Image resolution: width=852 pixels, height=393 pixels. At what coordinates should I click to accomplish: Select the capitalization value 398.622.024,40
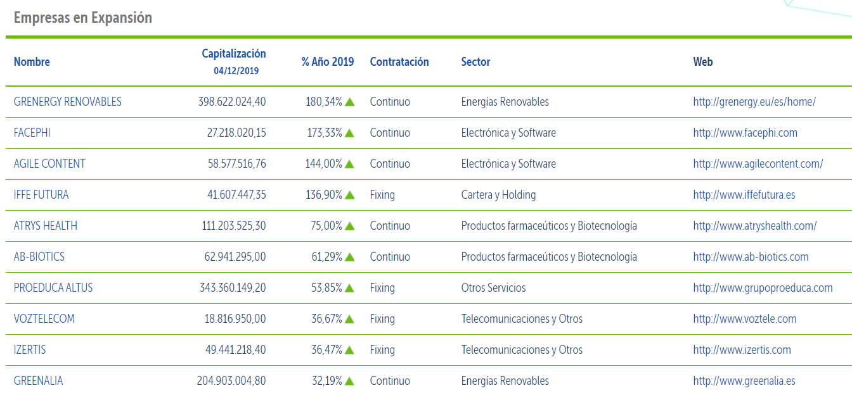[232, 102]
